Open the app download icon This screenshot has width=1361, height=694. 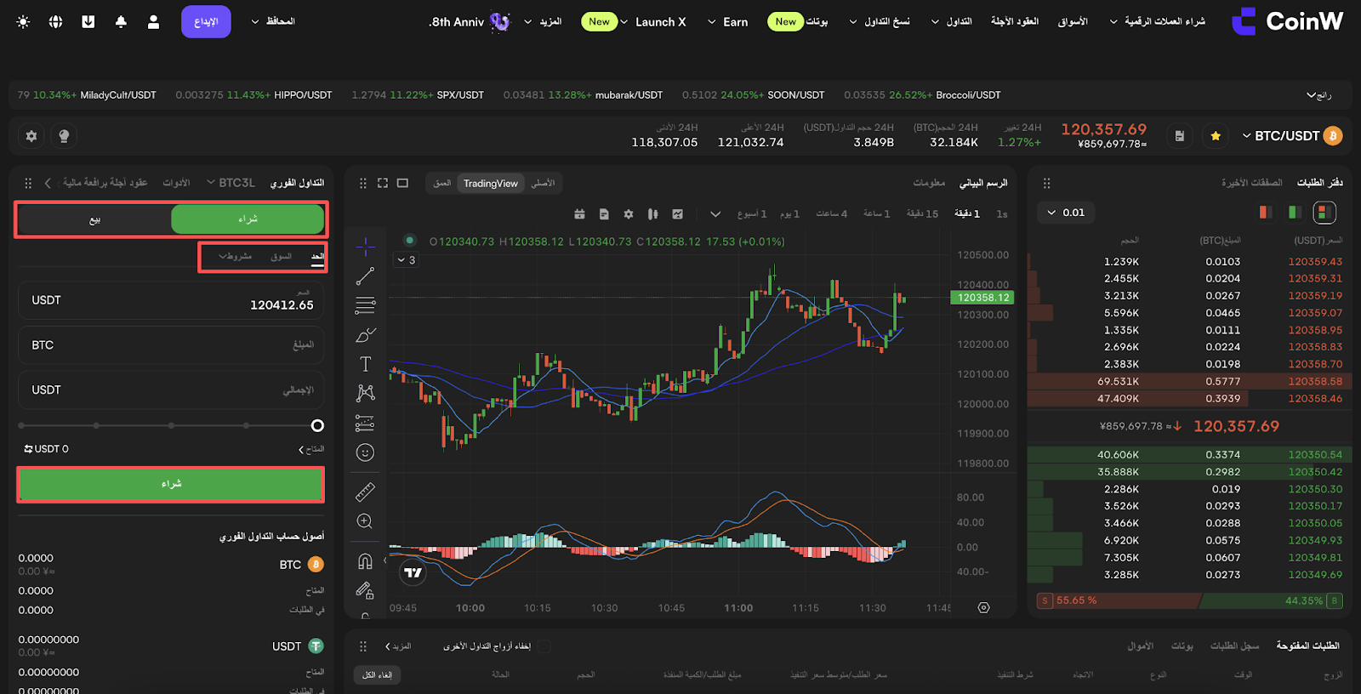tap(88, 21)
